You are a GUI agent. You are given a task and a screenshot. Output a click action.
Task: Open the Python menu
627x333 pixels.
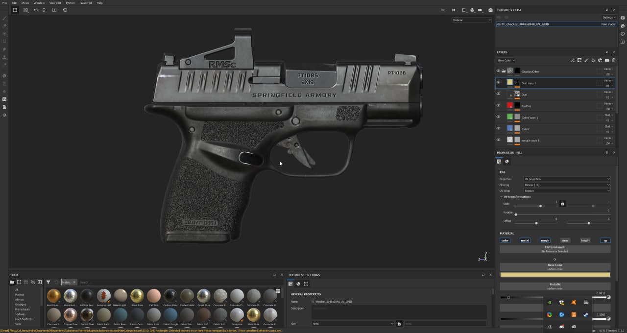70,3
